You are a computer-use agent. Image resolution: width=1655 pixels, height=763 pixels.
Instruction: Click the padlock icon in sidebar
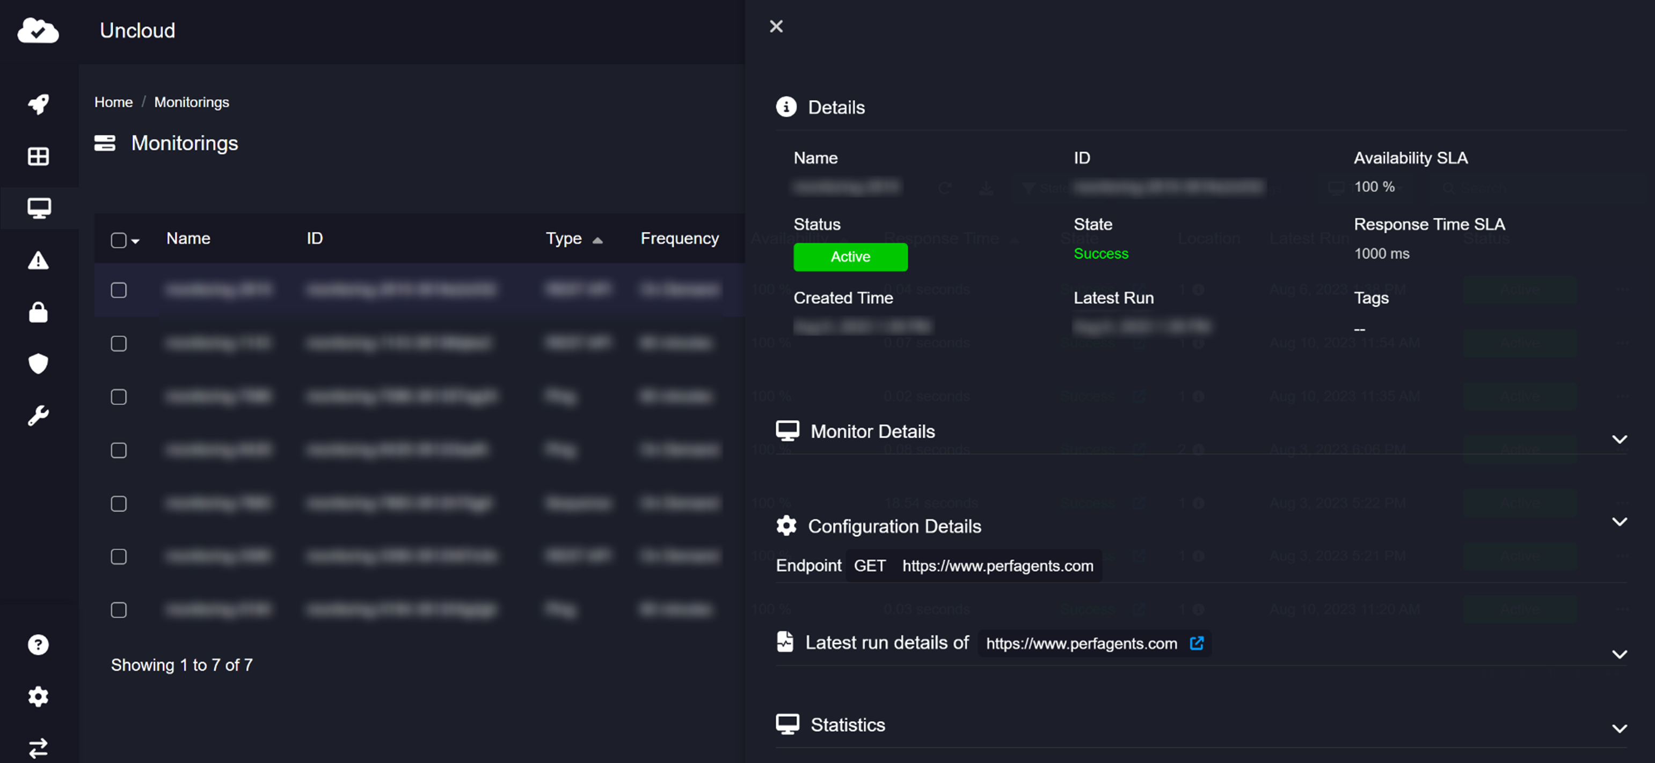(39, 313)
